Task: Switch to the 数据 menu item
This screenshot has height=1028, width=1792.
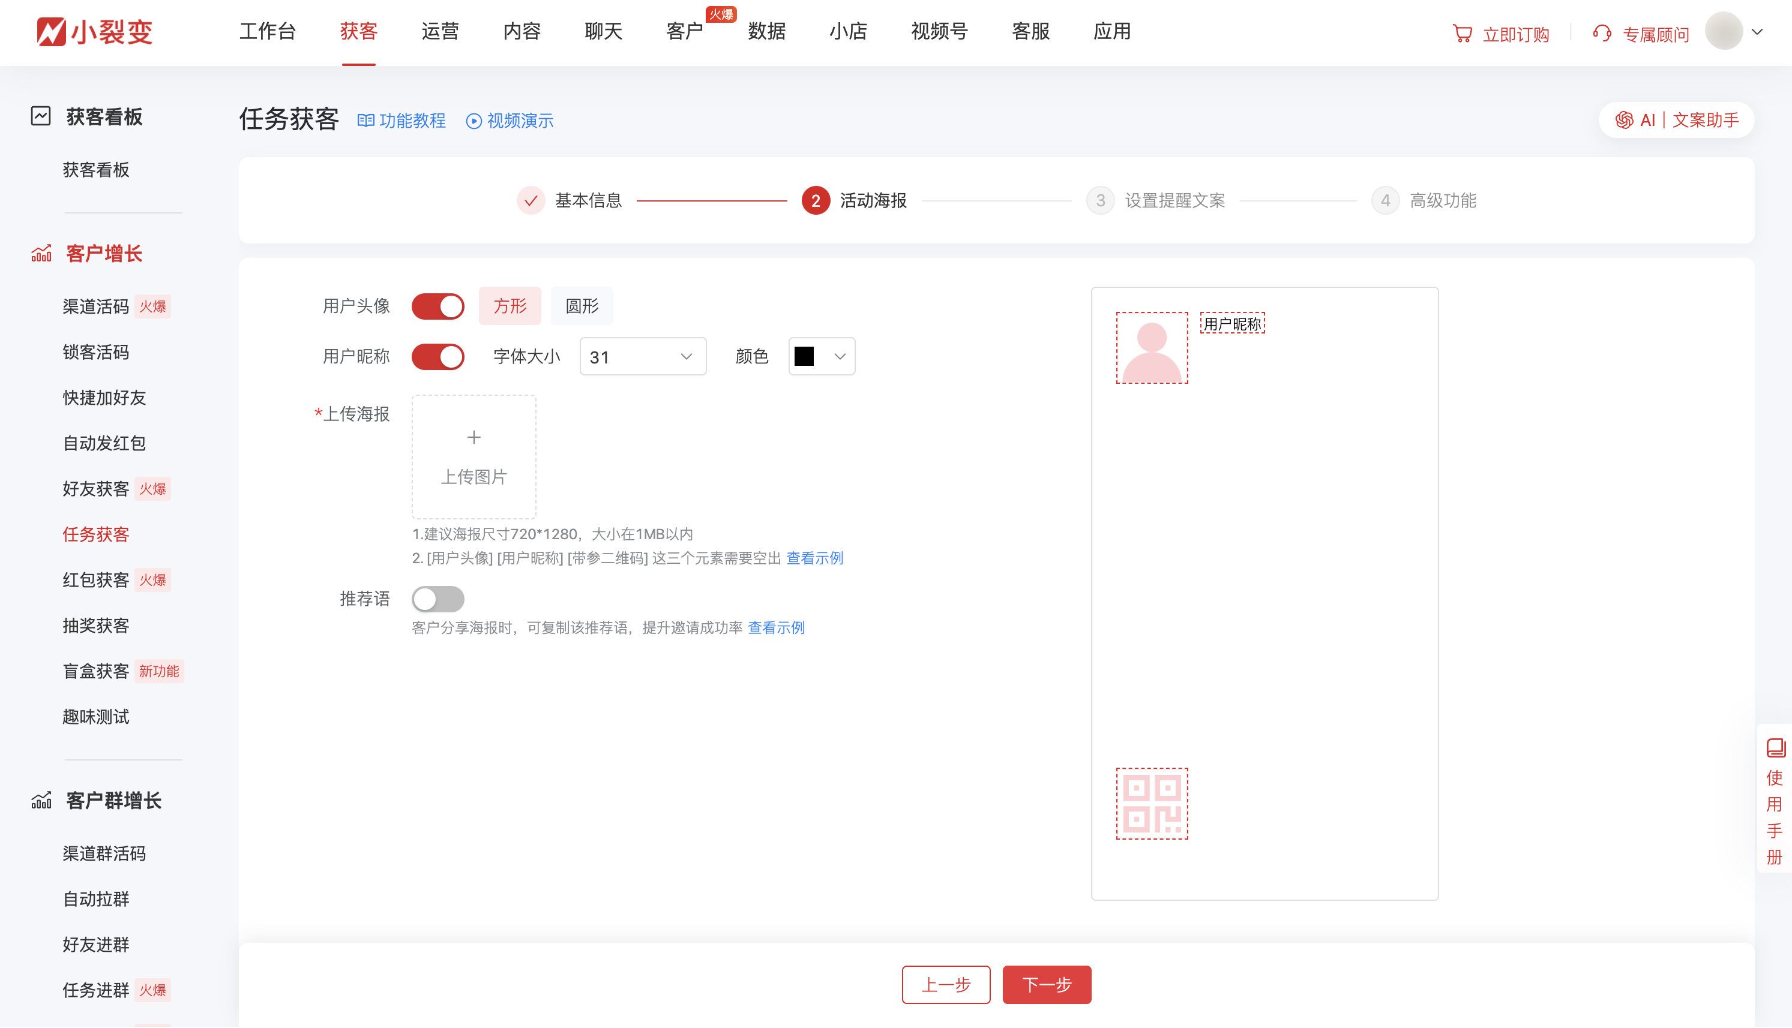Action: pyautogui.click(x=766, y=31)
